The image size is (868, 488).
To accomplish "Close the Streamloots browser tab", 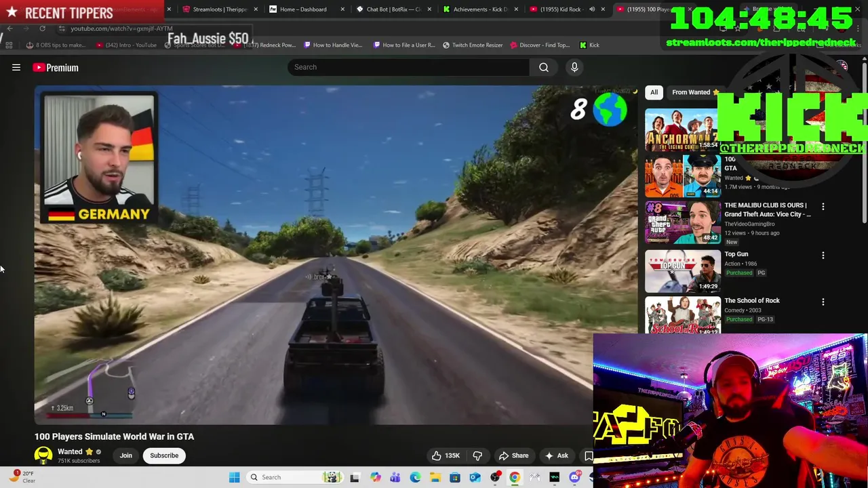I will [x=256, y=9].
